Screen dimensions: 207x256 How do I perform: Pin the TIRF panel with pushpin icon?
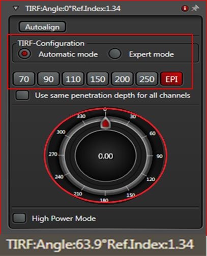pos(195,8)
